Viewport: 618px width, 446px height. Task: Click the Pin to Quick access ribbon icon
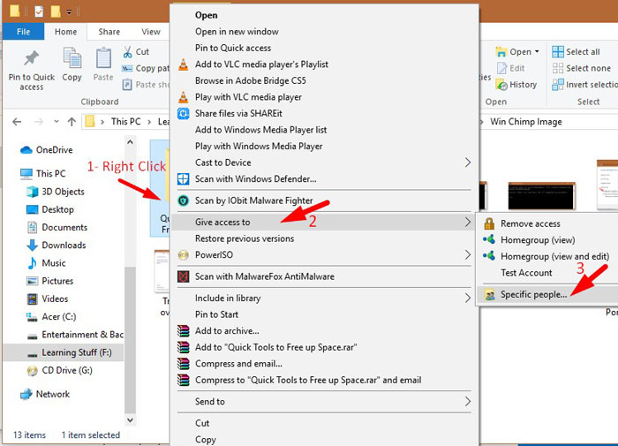pyautogui.click(x=31, y=58)
